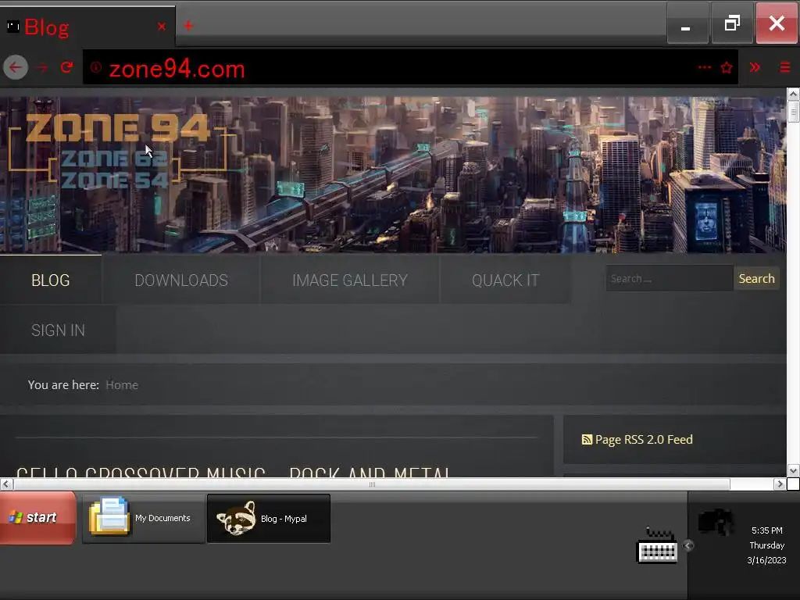This screenshot has width=800, height=600.
Task: Open the page actions three-dots menu
Action: tap(705, 67)
